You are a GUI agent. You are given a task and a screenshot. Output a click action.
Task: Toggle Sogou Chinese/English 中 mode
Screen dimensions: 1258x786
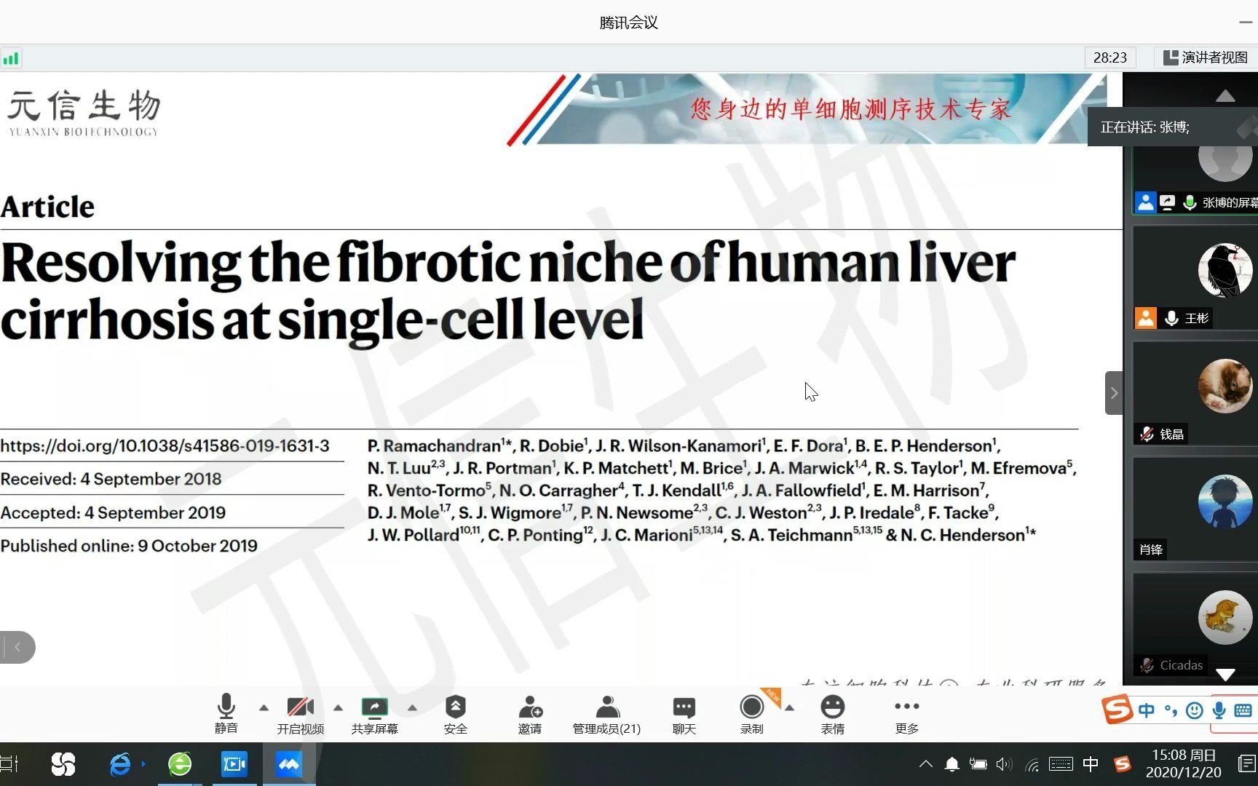tap(1147, 710)
